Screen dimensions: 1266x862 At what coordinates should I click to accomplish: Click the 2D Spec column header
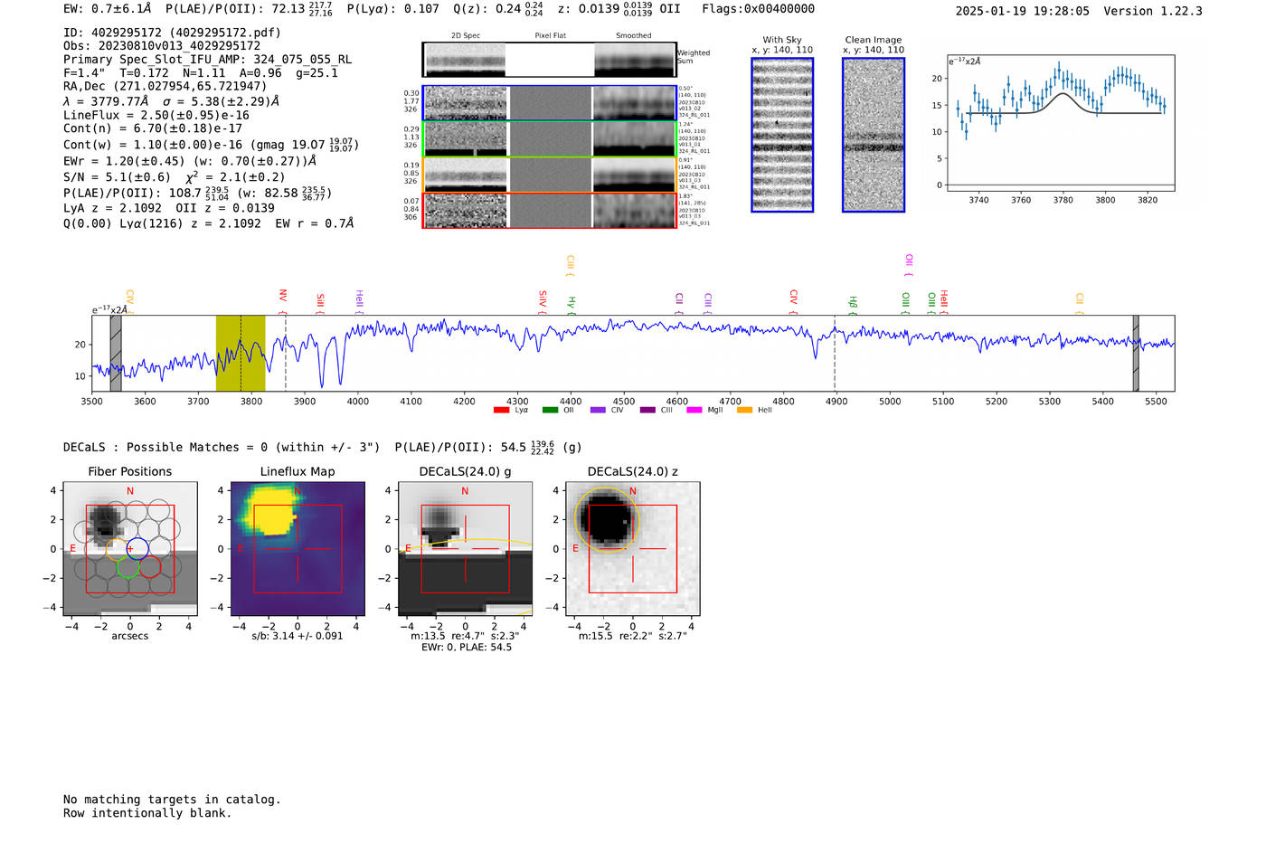point(466,36)
